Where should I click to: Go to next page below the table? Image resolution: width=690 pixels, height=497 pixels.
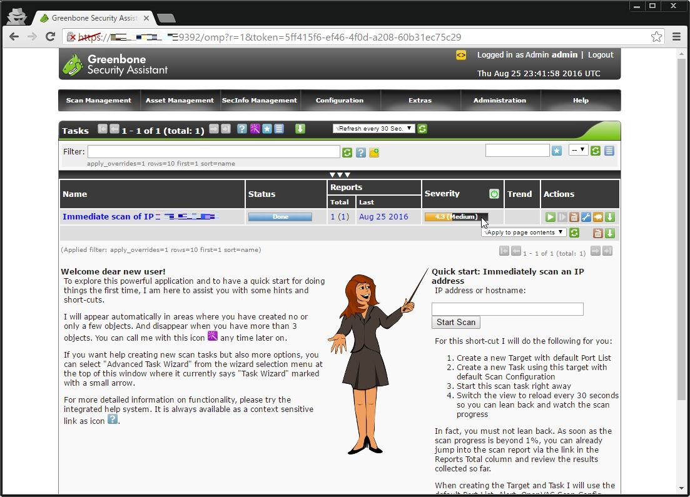tap(596, 251)
